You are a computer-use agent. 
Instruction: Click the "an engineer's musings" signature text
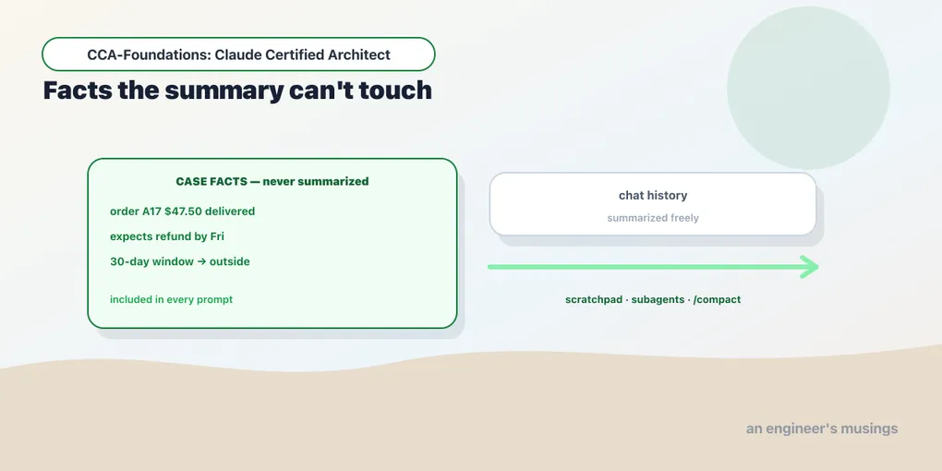coord(822,429)
